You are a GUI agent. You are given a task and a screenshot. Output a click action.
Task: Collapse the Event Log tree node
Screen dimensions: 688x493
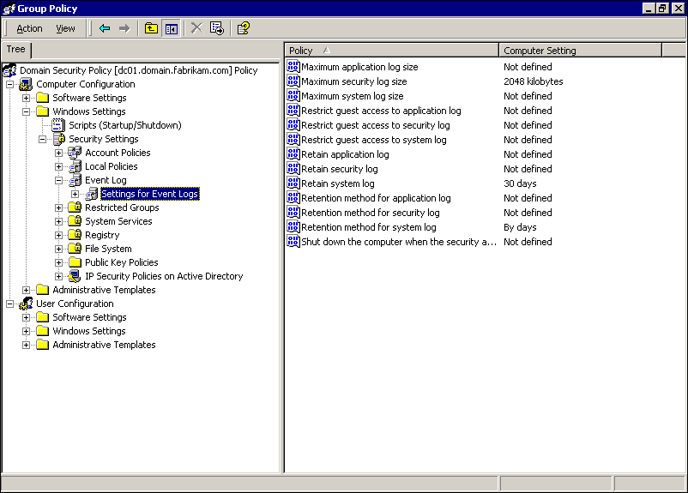pyautogui.click(x=59, y=180)
